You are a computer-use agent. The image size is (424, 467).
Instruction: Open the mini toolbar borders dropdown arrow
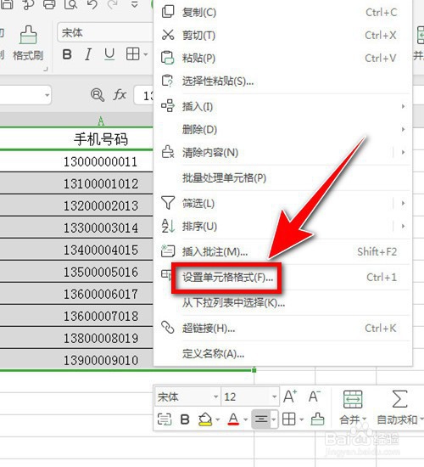click(302, 419)
